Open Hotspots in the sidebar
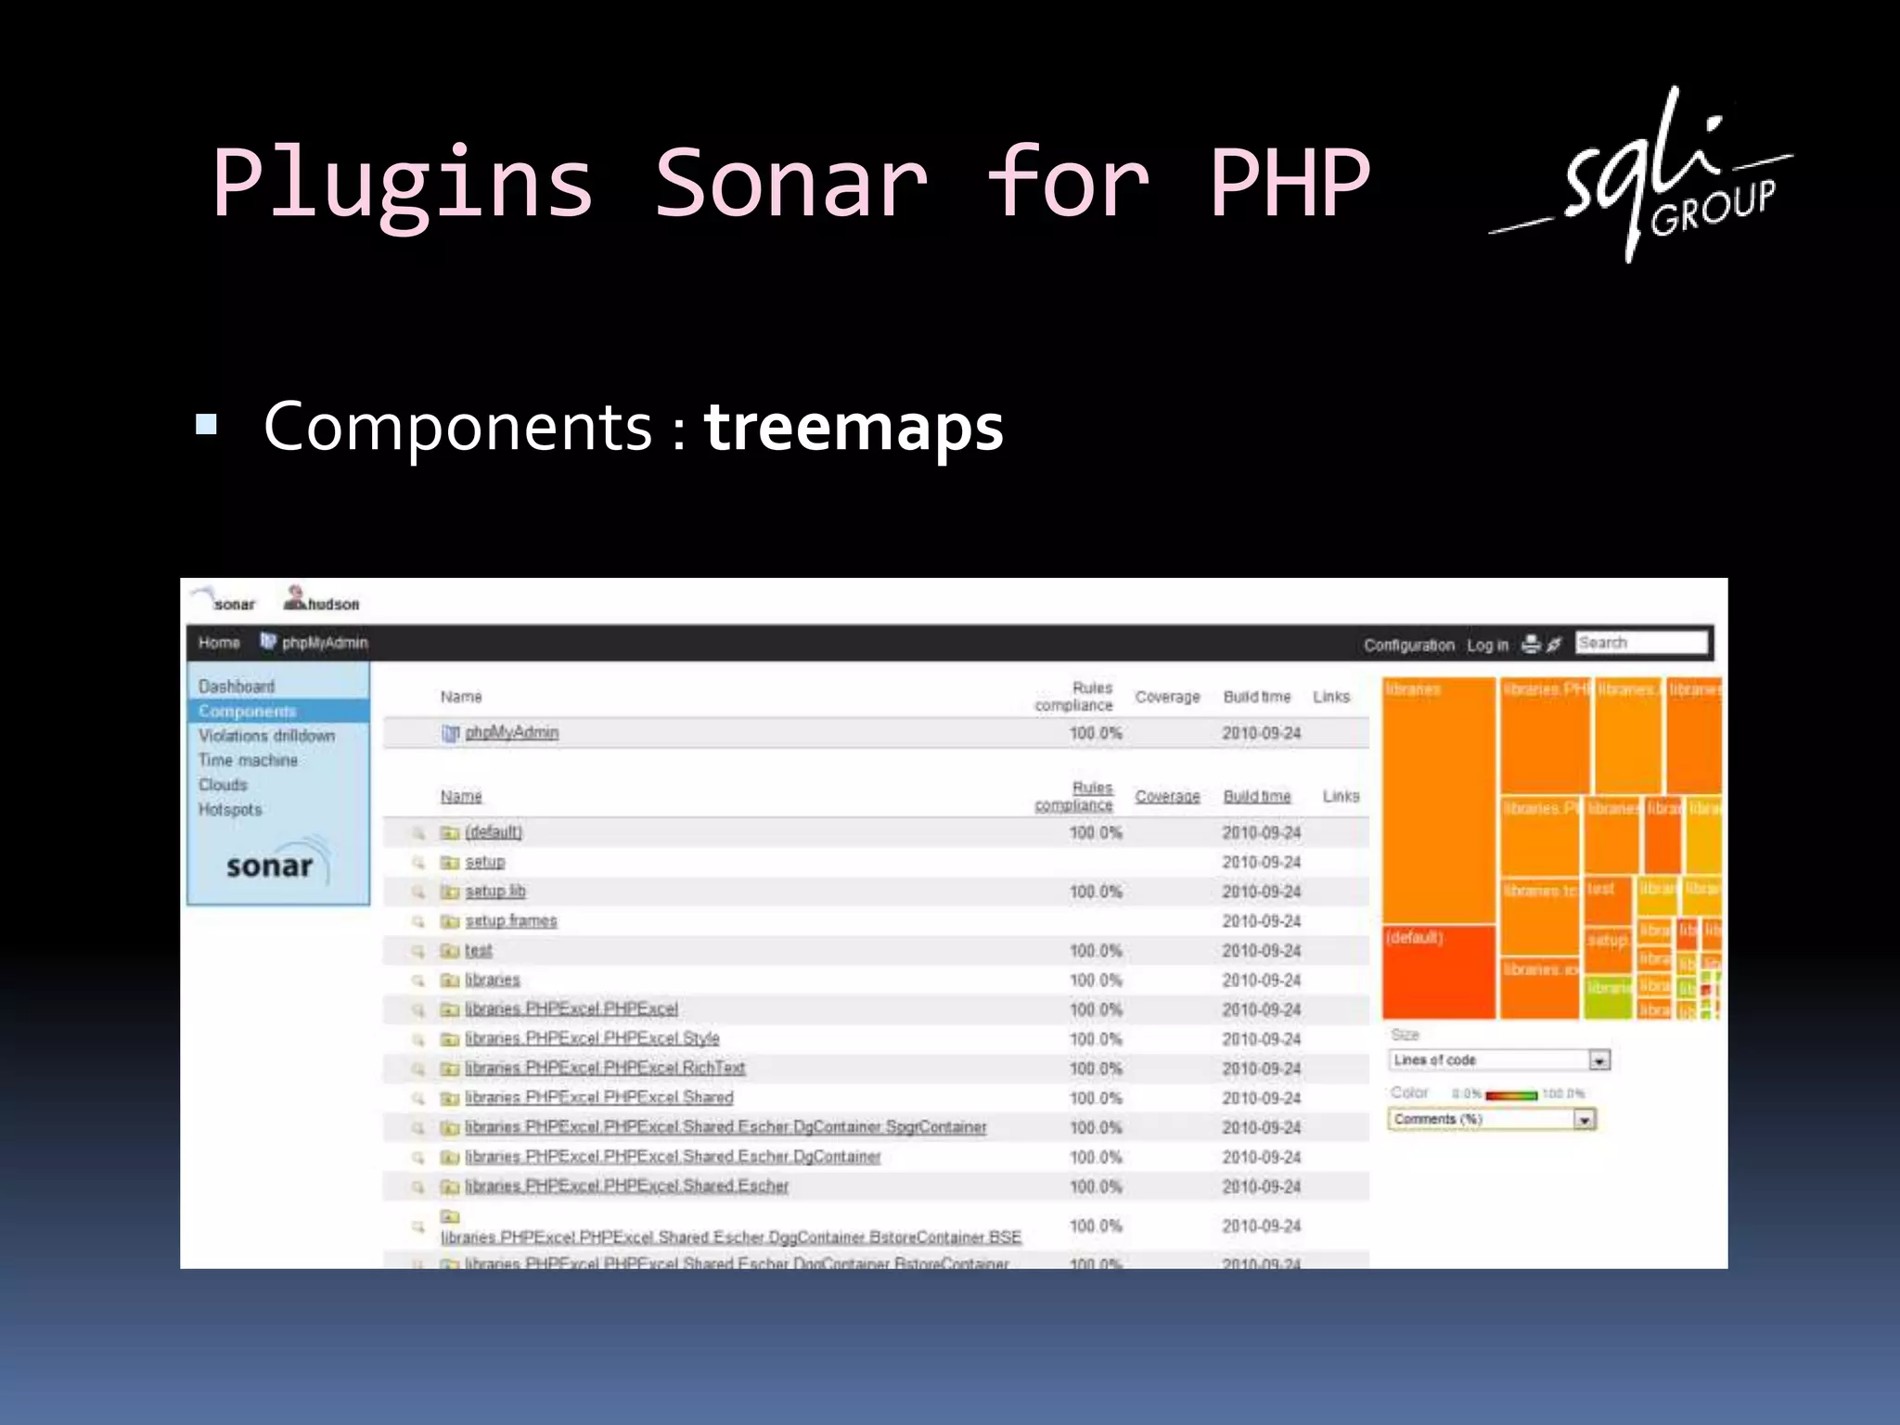The height and width of the screenshot is (1425, 1900). [230, 809]
